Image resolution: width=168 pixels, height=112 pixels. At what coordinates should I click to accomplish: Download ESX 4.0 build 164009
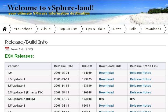click(x=106, y=73)
